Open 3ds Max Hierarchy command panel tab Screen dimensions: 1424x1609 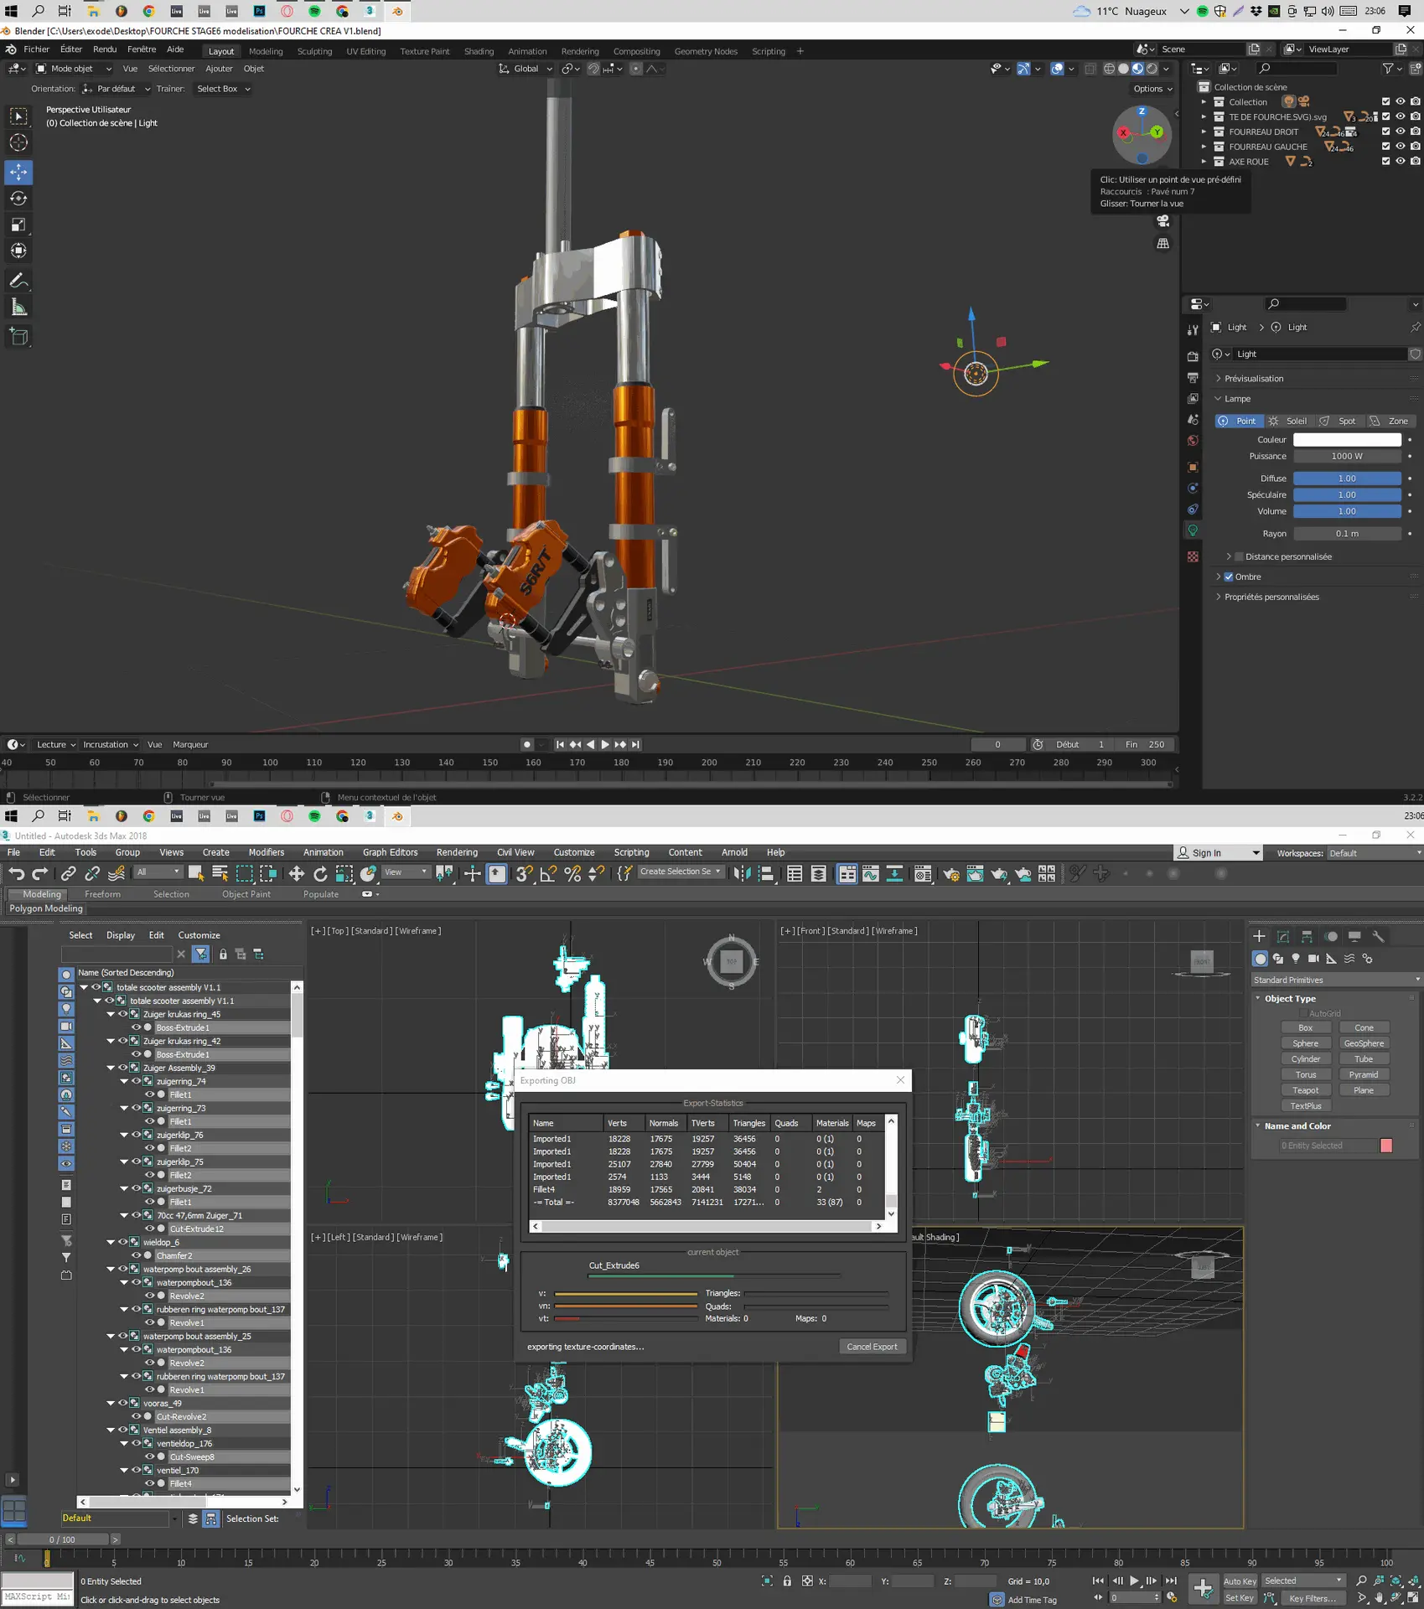tap(1307, 936)
